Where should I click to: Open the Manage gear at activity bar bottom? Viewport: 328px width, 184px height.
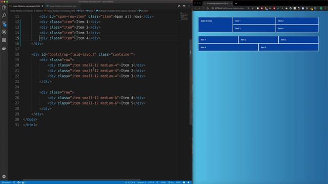(x=4, y=176)
